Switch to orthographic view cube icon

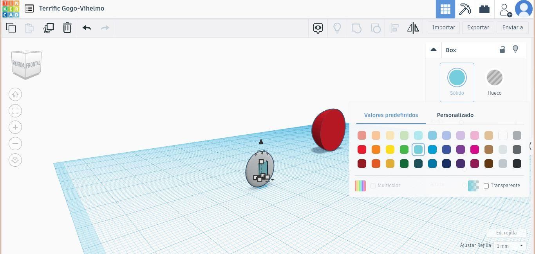pyautogui.click(x=15, y=160)
